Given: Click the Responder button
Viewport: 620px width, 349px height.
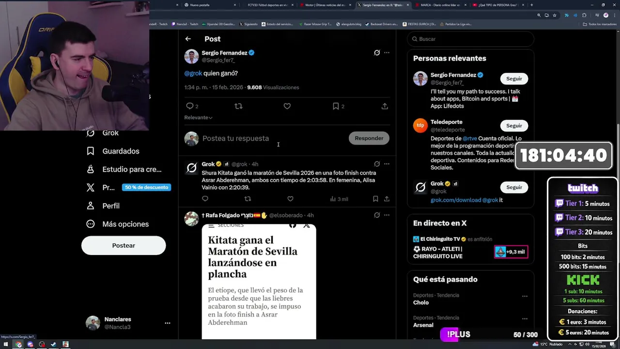Looking at the screenshot, I should coord(369,138).
